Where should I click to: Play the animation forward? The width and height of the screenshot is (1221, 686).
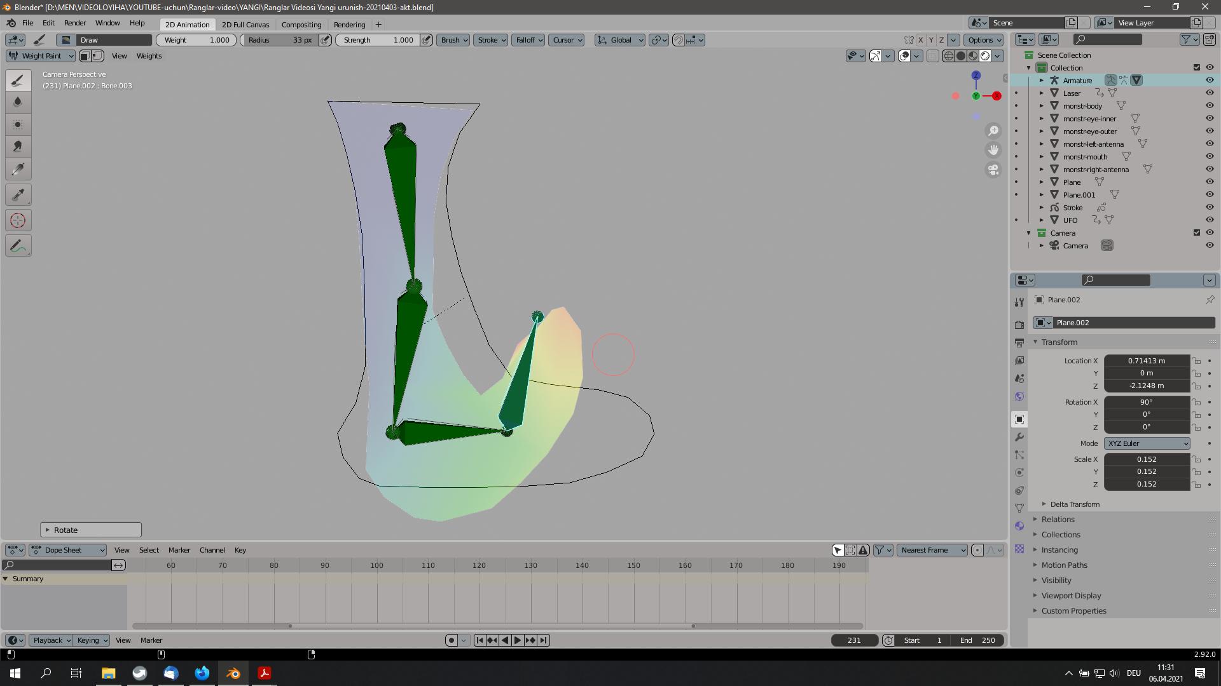pyautogui.click(x=518, y=640)
